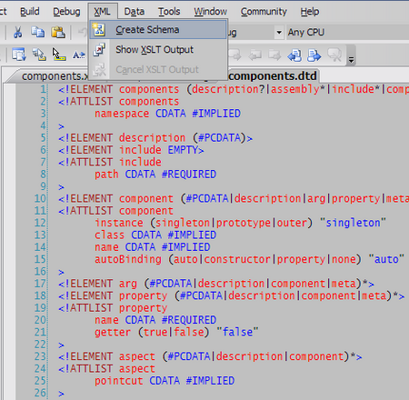Click the Create Schema menu icon
The height and width of the screenshot is (400, 409).
click(x=99, y=30)
